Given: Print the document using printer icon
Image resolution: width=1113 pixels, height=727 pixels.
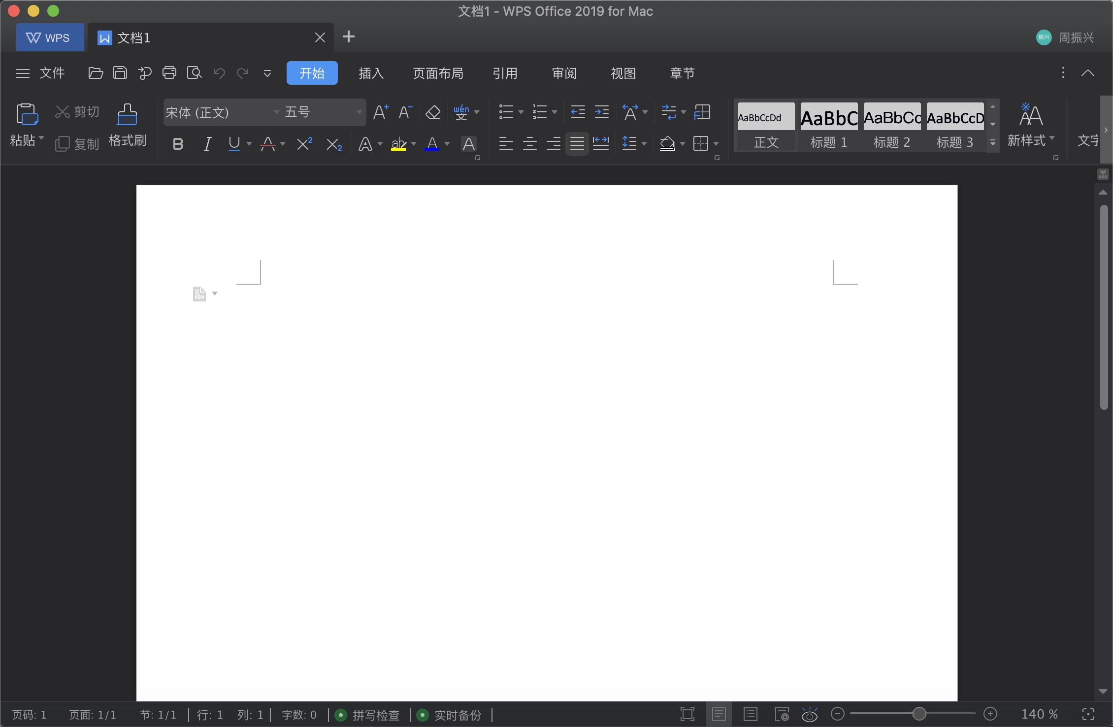Looking at the screenshot, I should click(169, 73).
